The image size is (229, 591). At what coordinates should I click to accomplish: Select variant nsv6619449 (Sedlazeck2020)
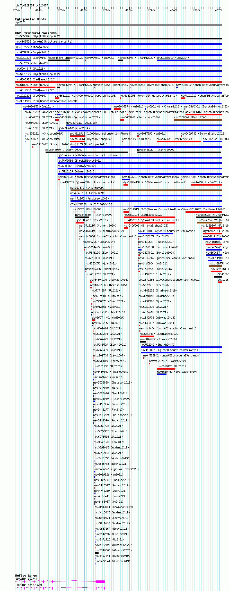[x=177, y=372]
